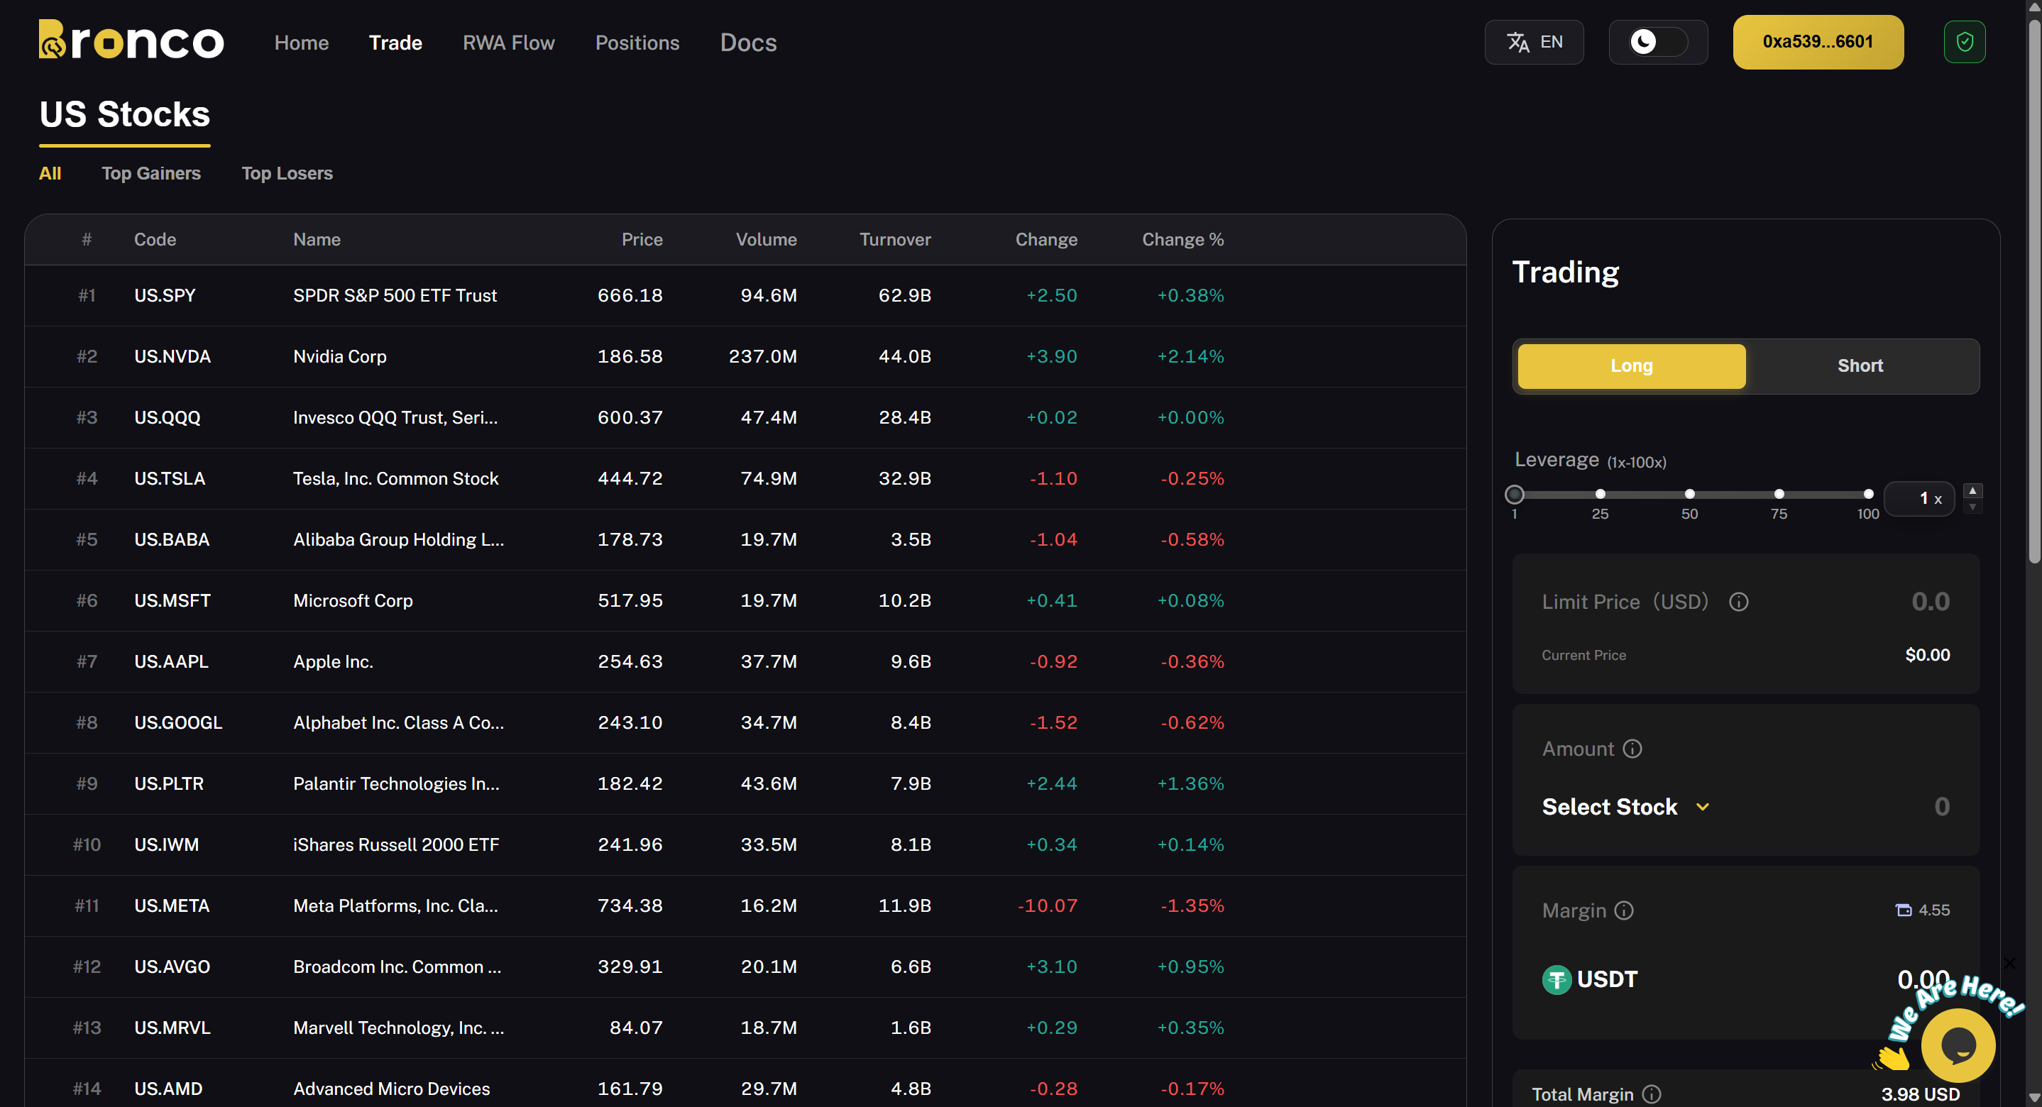
Task: Click the 0xa539...6601 wallet button
Action: [1817, 42]
